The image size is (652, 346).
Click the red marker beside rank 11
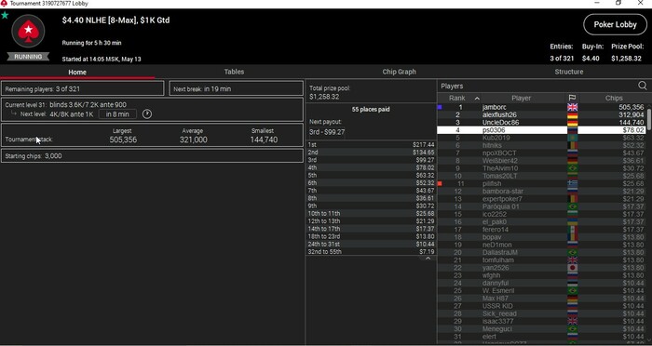click(x=440, y=183)
